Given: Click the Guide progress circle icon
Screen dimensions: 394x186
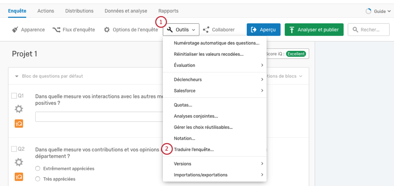Looking at the screenshot, I should (x=368, y=11).
